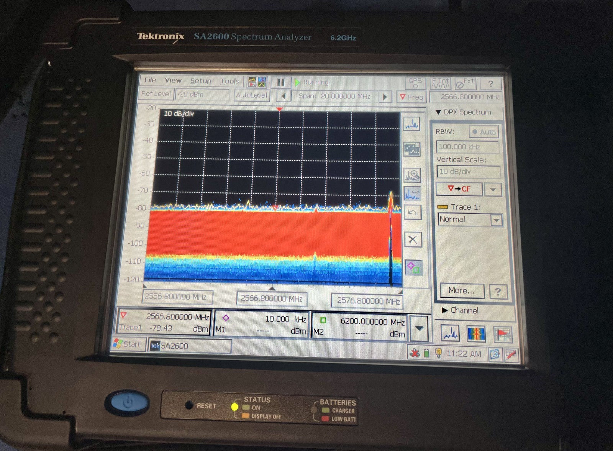
Task: Click the marker to CF button
Action: pyautogui.click(x=459, y=189)
